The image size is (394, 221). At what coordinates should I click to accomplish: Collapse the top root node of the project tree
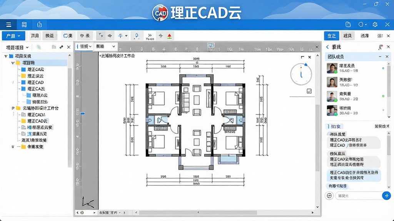[x=6, y=56]
